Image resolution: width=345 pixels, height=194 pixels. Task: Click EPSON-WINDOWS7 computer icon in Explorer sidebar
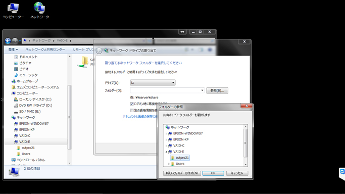pos(16,124)
